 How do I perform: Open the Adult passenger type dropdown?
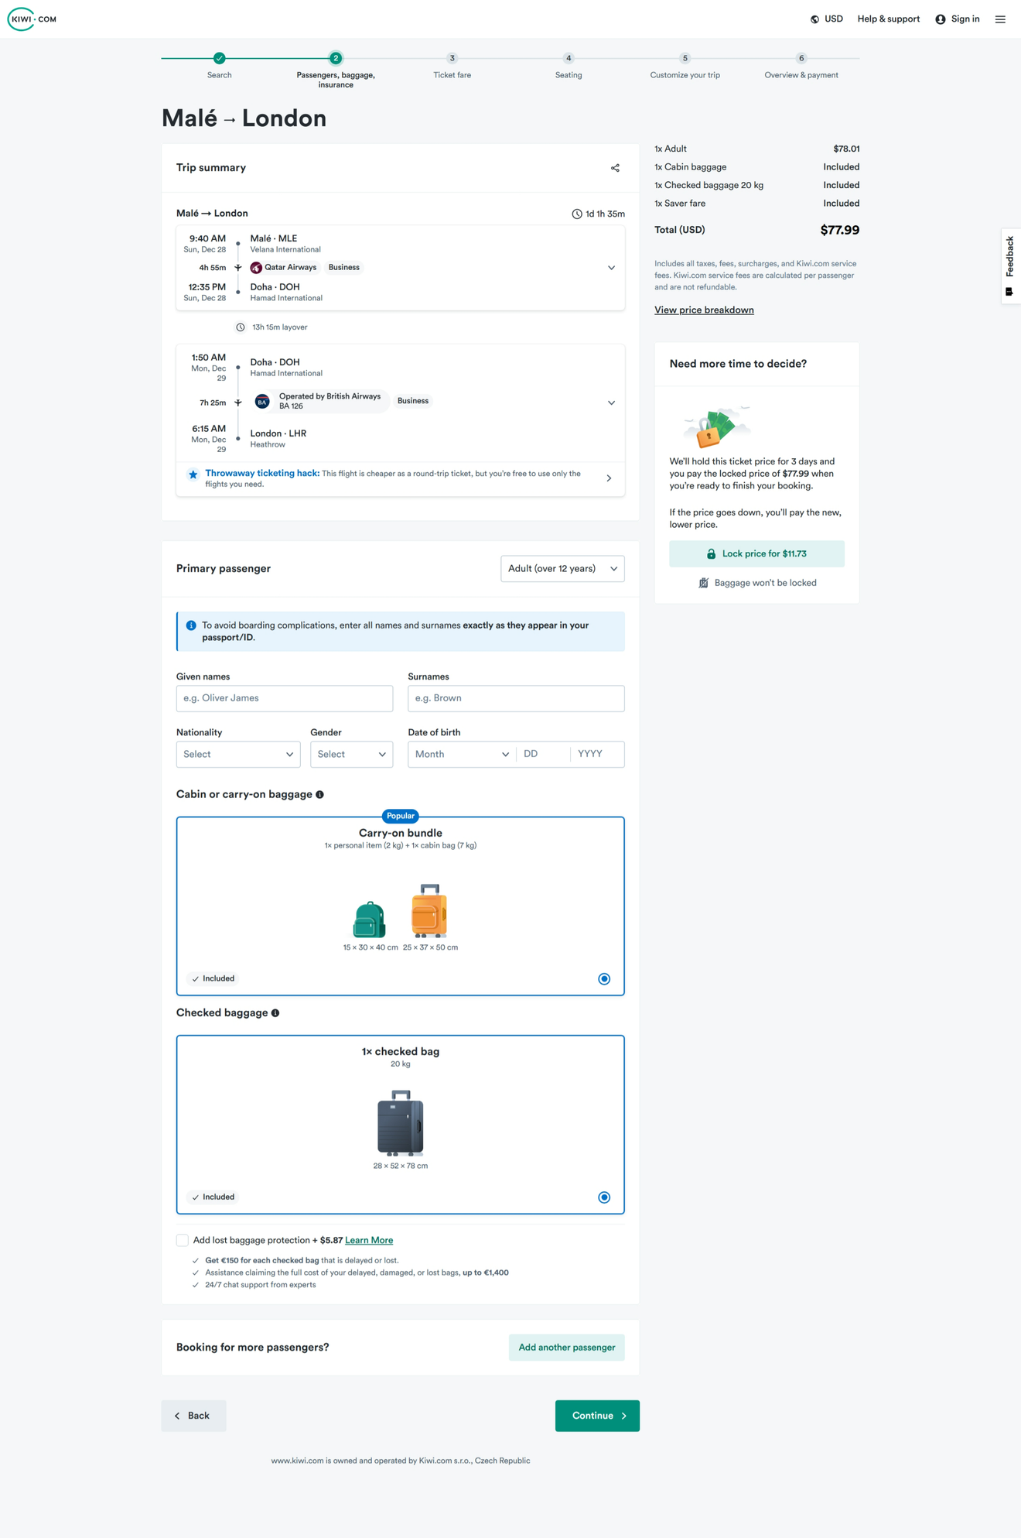pyautogui.click(x=562, y=569)
